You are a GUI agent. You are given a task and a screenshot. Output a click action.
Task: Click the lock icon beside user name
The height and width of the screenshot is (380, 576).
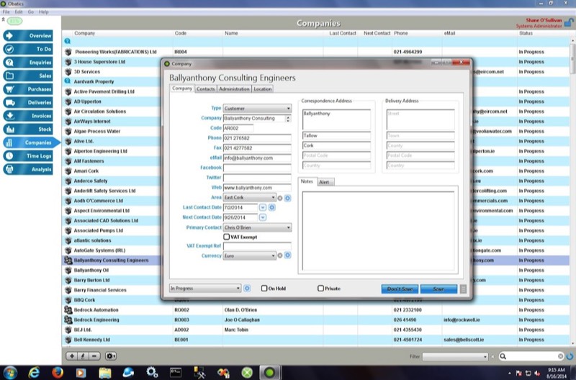[569, 23]
